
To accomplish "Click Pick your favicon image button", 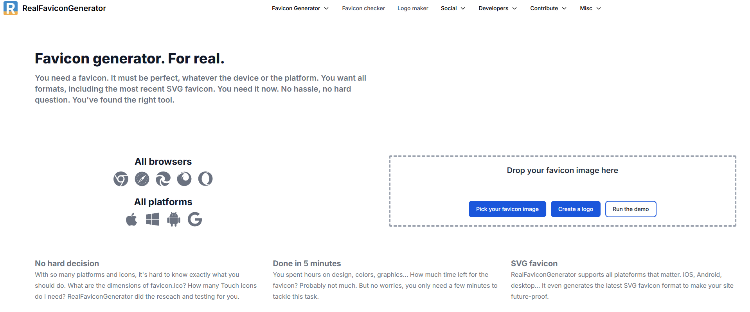I will pos(507,209).
